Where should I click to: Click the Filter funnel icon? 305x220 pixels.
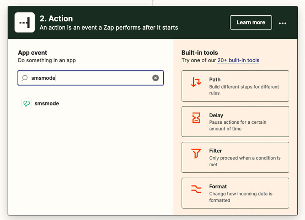pyautogui.click(x=196, y=154)
